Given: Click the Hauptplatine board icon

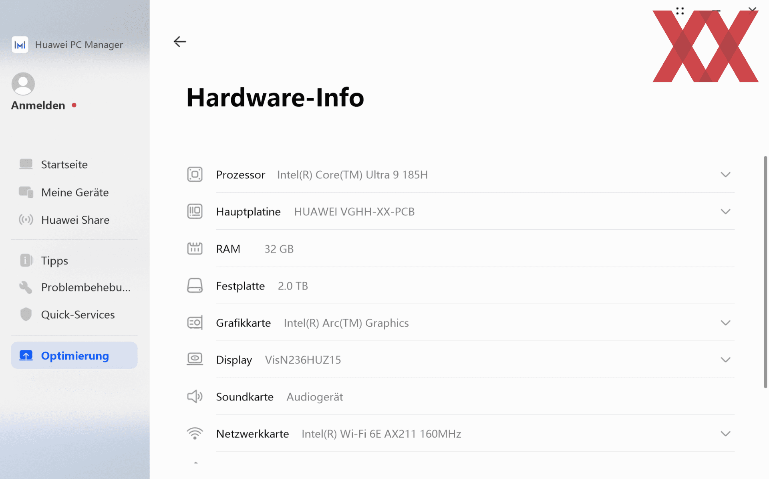Looking at the screenshot, I should pos(195,211).
